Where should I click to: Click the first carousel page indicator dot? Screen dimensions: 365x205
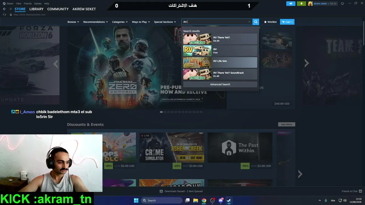(161, 112)
